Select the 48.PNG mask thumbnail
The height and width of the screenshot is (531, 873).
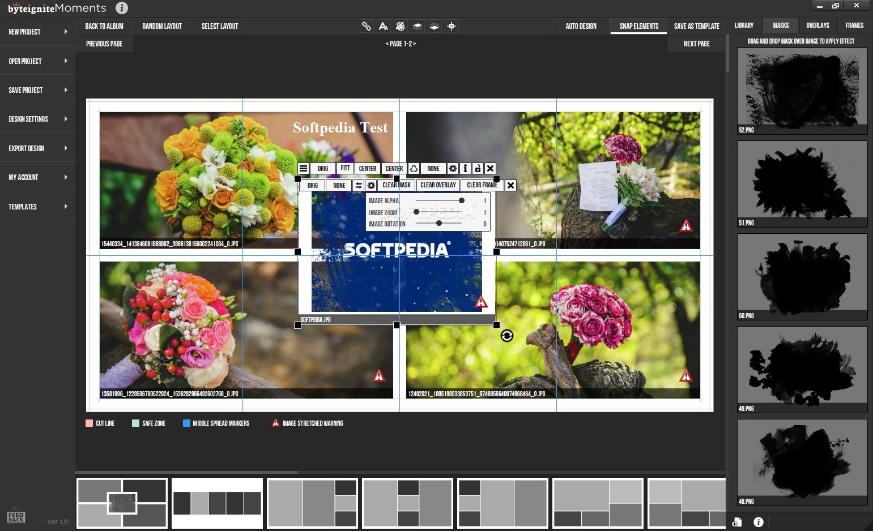pos(802,462)
